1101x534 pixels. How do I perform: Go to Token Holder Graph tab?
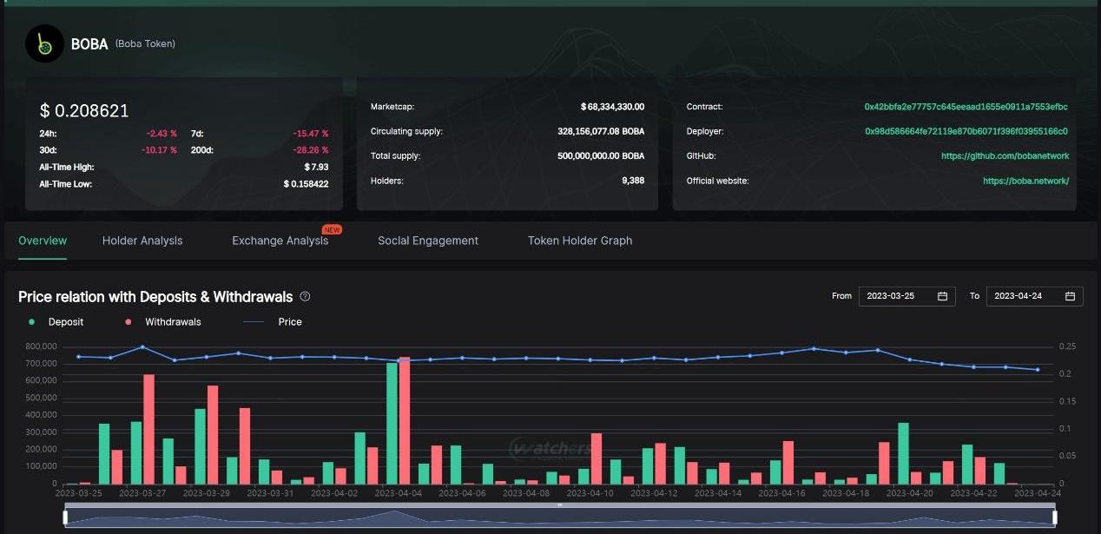point(580,241)
